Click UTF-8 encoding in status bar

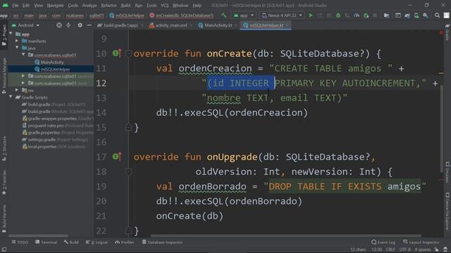pos(404,249)
